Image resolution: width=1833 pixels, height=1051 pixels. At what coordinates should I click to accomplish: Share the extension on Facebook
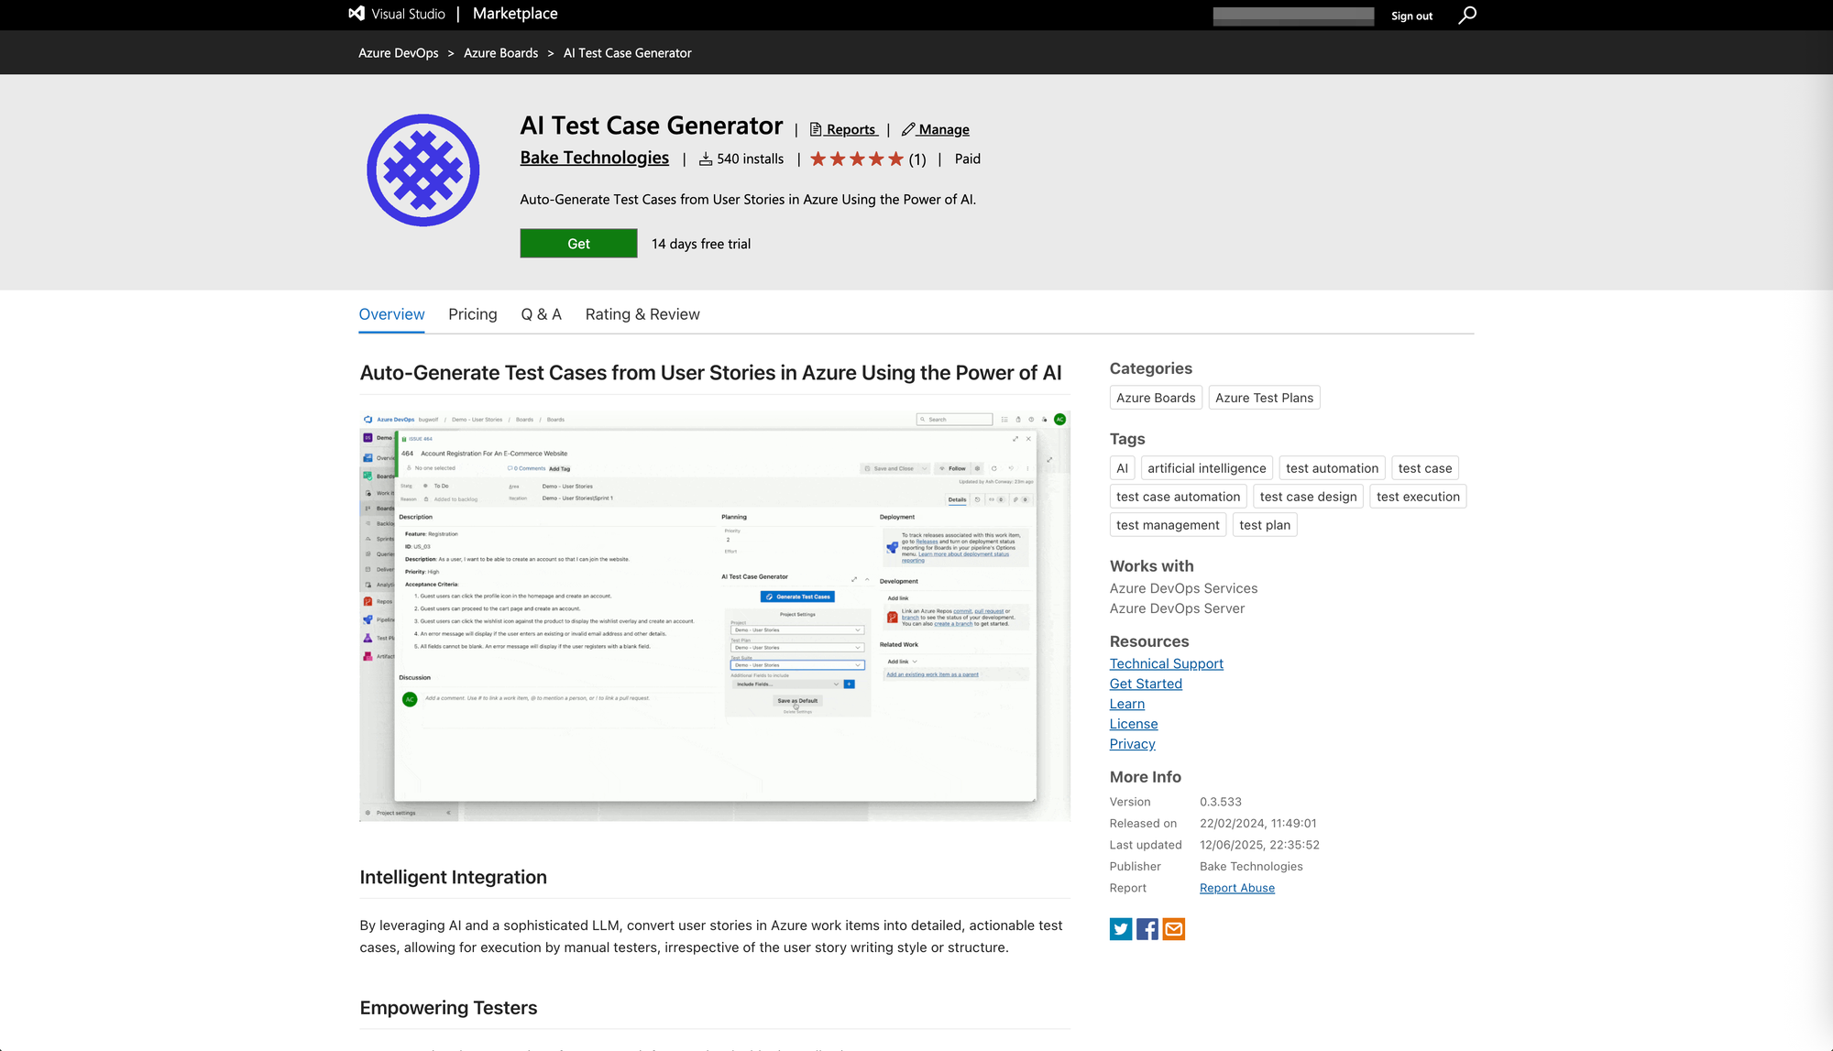point(1147,929)
